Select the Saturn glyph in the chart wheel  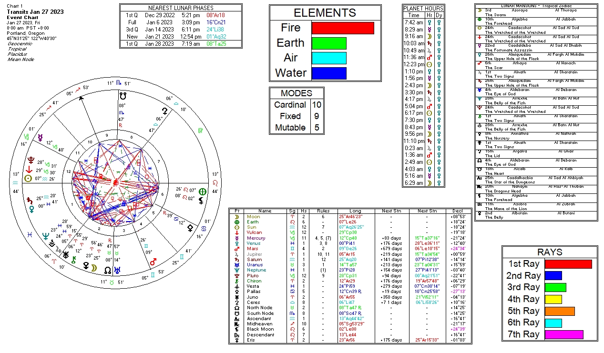point(30,201)
